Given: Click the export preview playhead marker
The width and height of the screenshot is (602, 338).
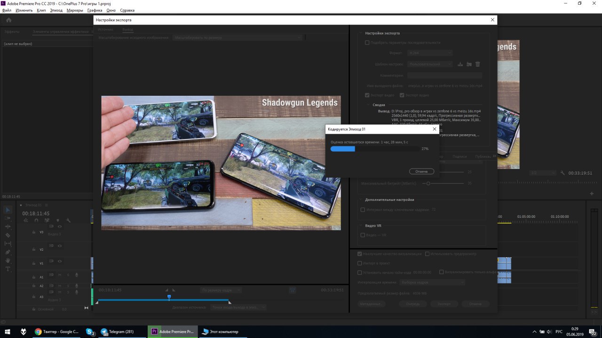Looking at the screenshot, I should click(x=169, y=297).
